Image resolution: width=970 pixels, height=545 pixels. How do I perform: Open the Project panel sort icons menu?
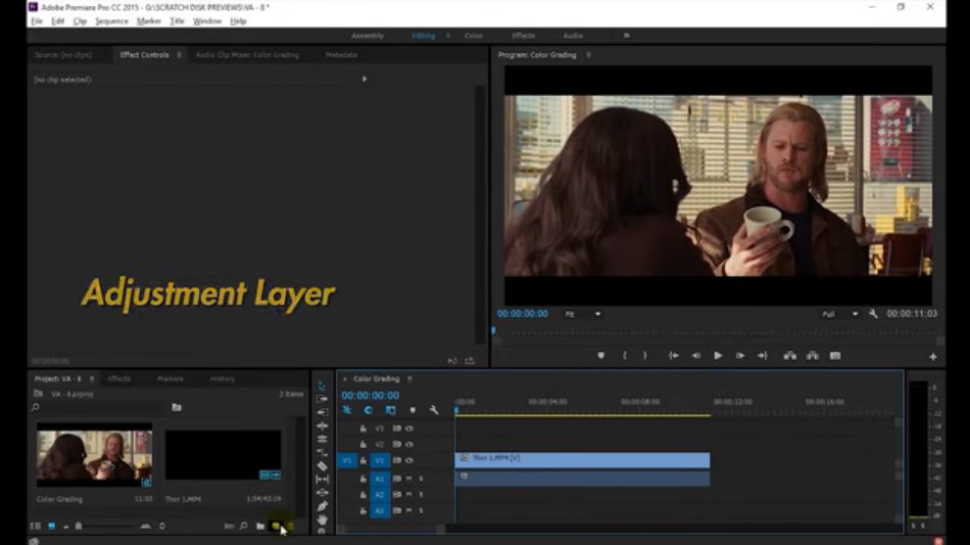tap(162, 526)
